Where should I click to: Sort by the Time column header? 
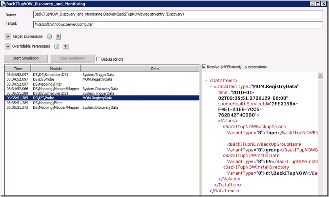18,69
